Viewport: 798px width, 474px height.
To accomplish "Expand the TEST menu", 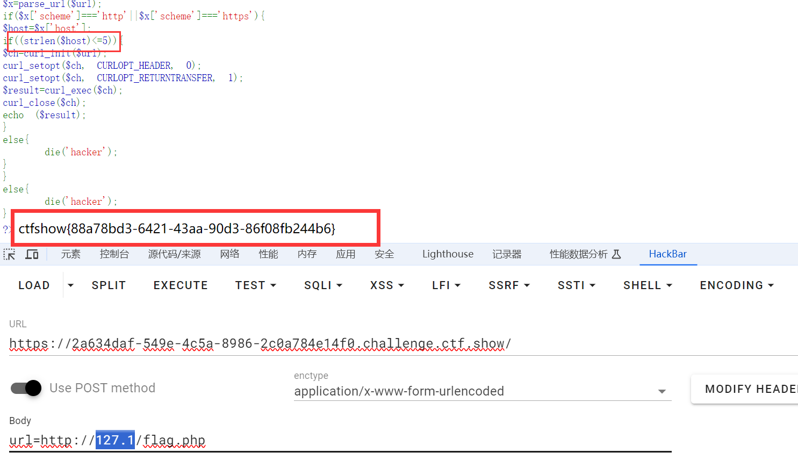I will 255,285.
